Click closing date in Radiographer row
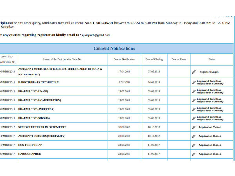235x176 pixels. [154, 154]
